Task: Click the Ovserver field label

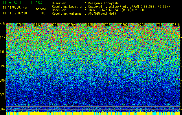Action: (x=59, y=3)
